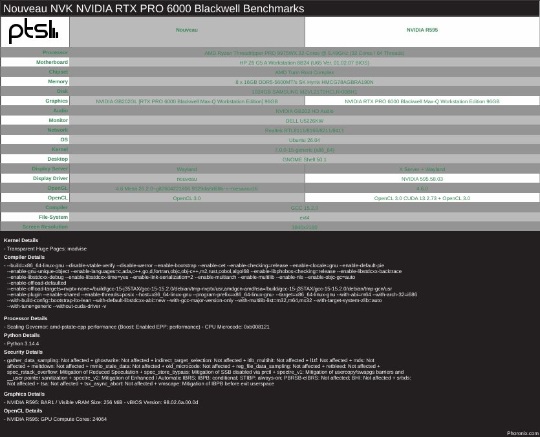Click the Transparent Huge Pages: madvise line

[x=45, y=249]
